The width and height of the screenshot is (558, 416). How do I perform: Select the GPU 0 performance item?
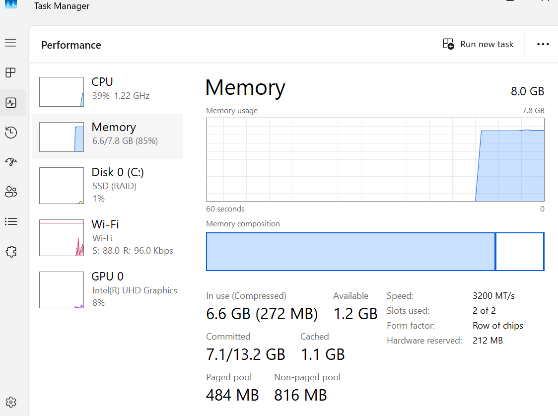107,289
